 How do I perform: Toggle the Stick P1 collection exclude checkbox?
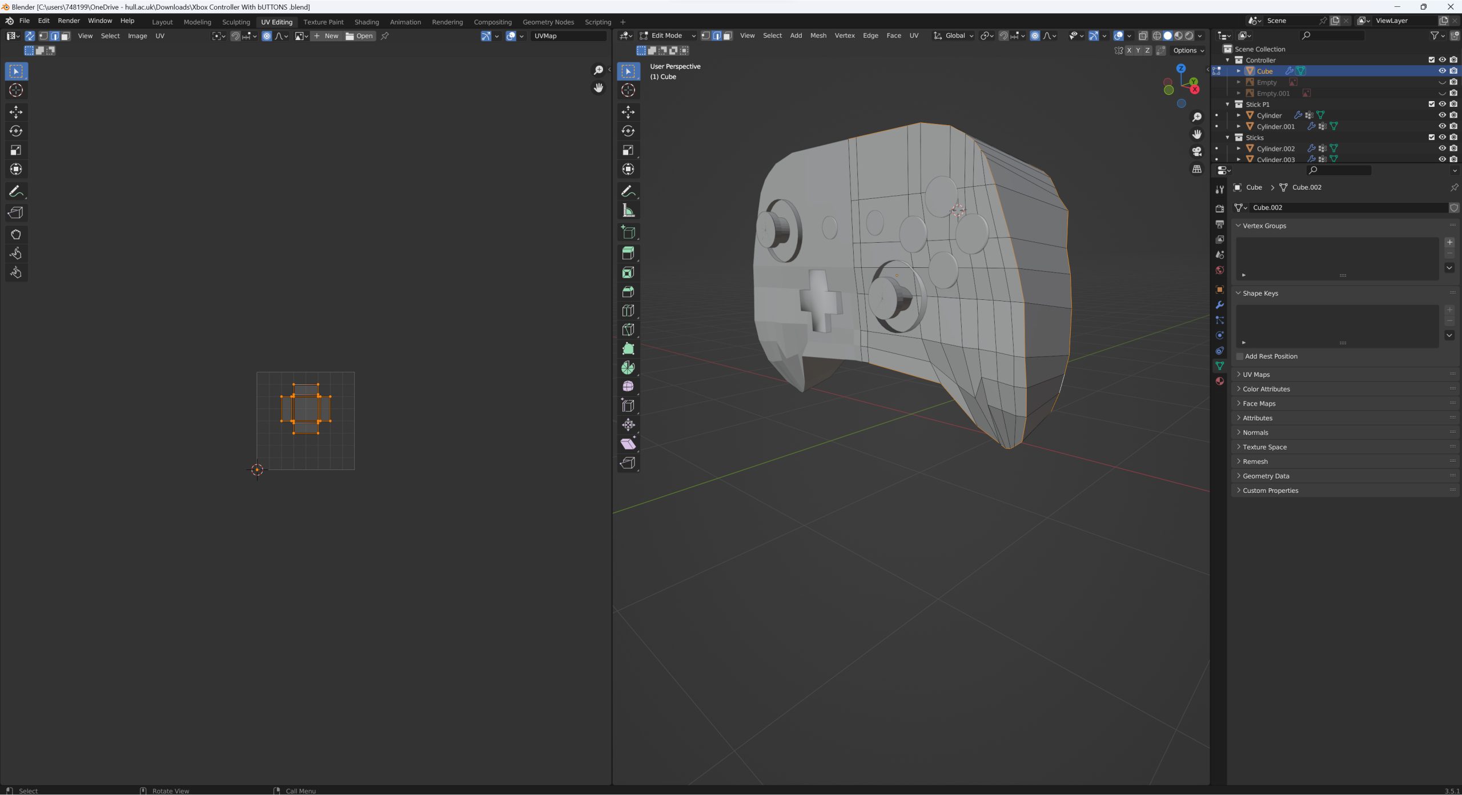click(1431, 105)
